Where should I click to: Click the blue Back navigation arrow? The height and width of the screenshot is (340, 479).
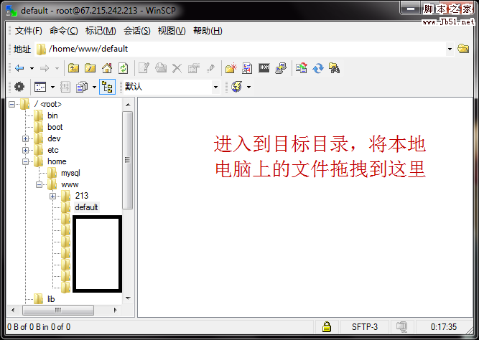click(19, 68)
